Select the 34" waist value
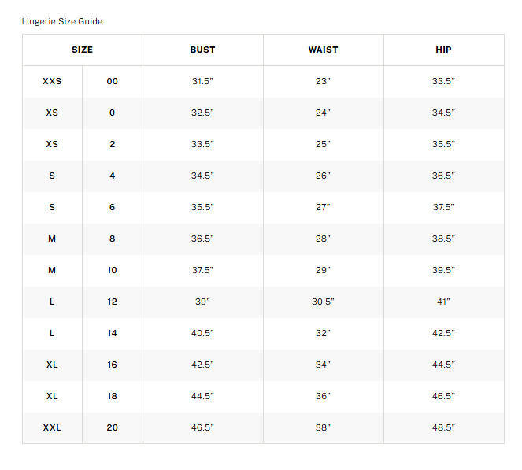 [323, 365]
